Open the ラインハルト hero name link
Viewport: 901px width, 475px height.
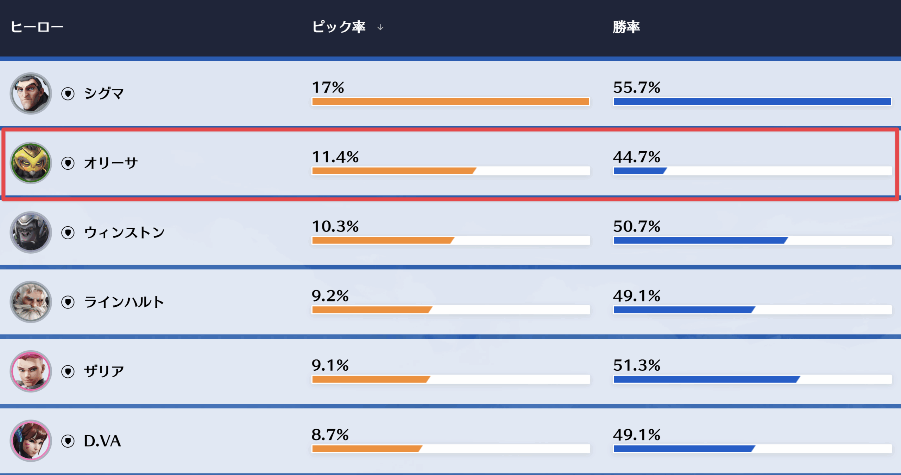[124, 302]
